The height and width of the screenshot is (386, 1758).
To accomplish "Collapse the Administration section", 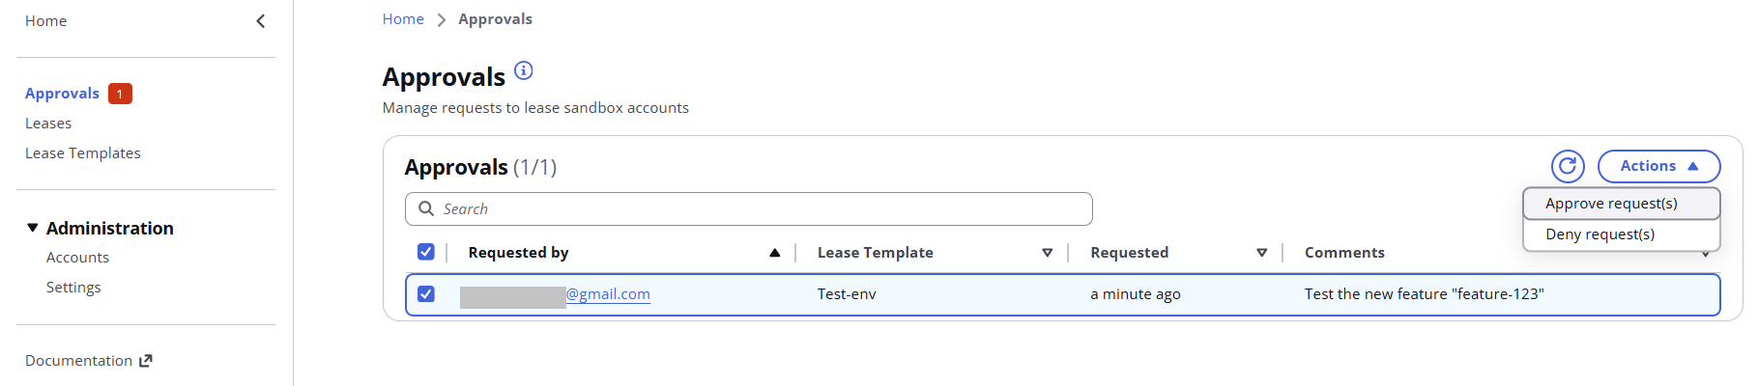I will click(x=33, y=228).
